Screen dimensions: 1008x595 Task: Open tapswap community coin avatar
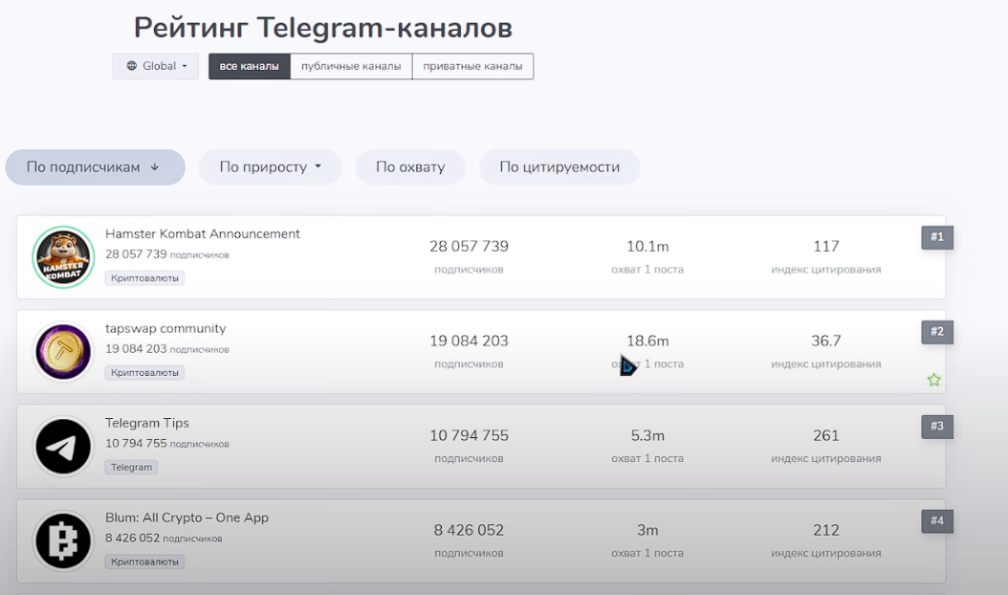coord(63,352)
